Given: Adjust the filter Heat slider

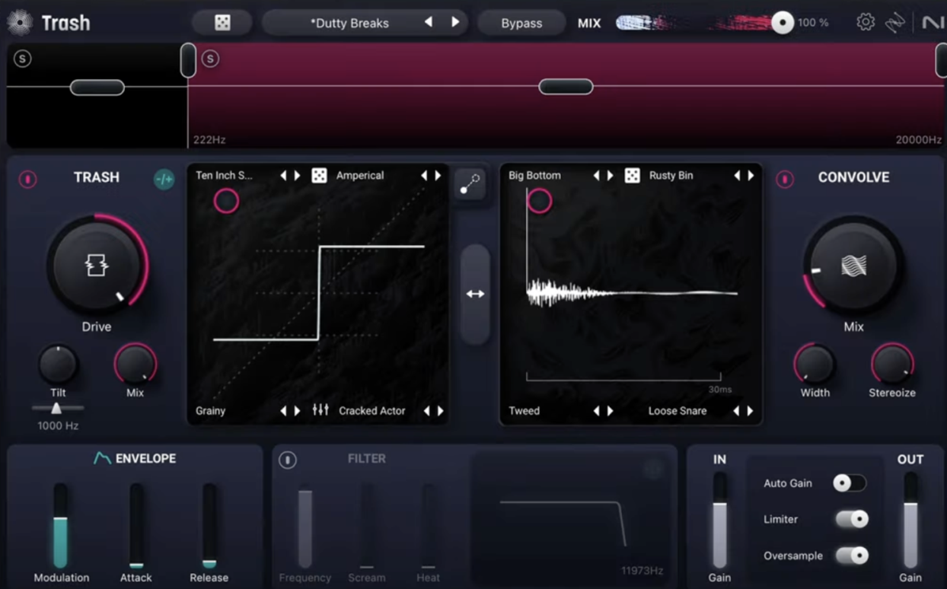Looking at the screenshot, I should tap(429, 527).
